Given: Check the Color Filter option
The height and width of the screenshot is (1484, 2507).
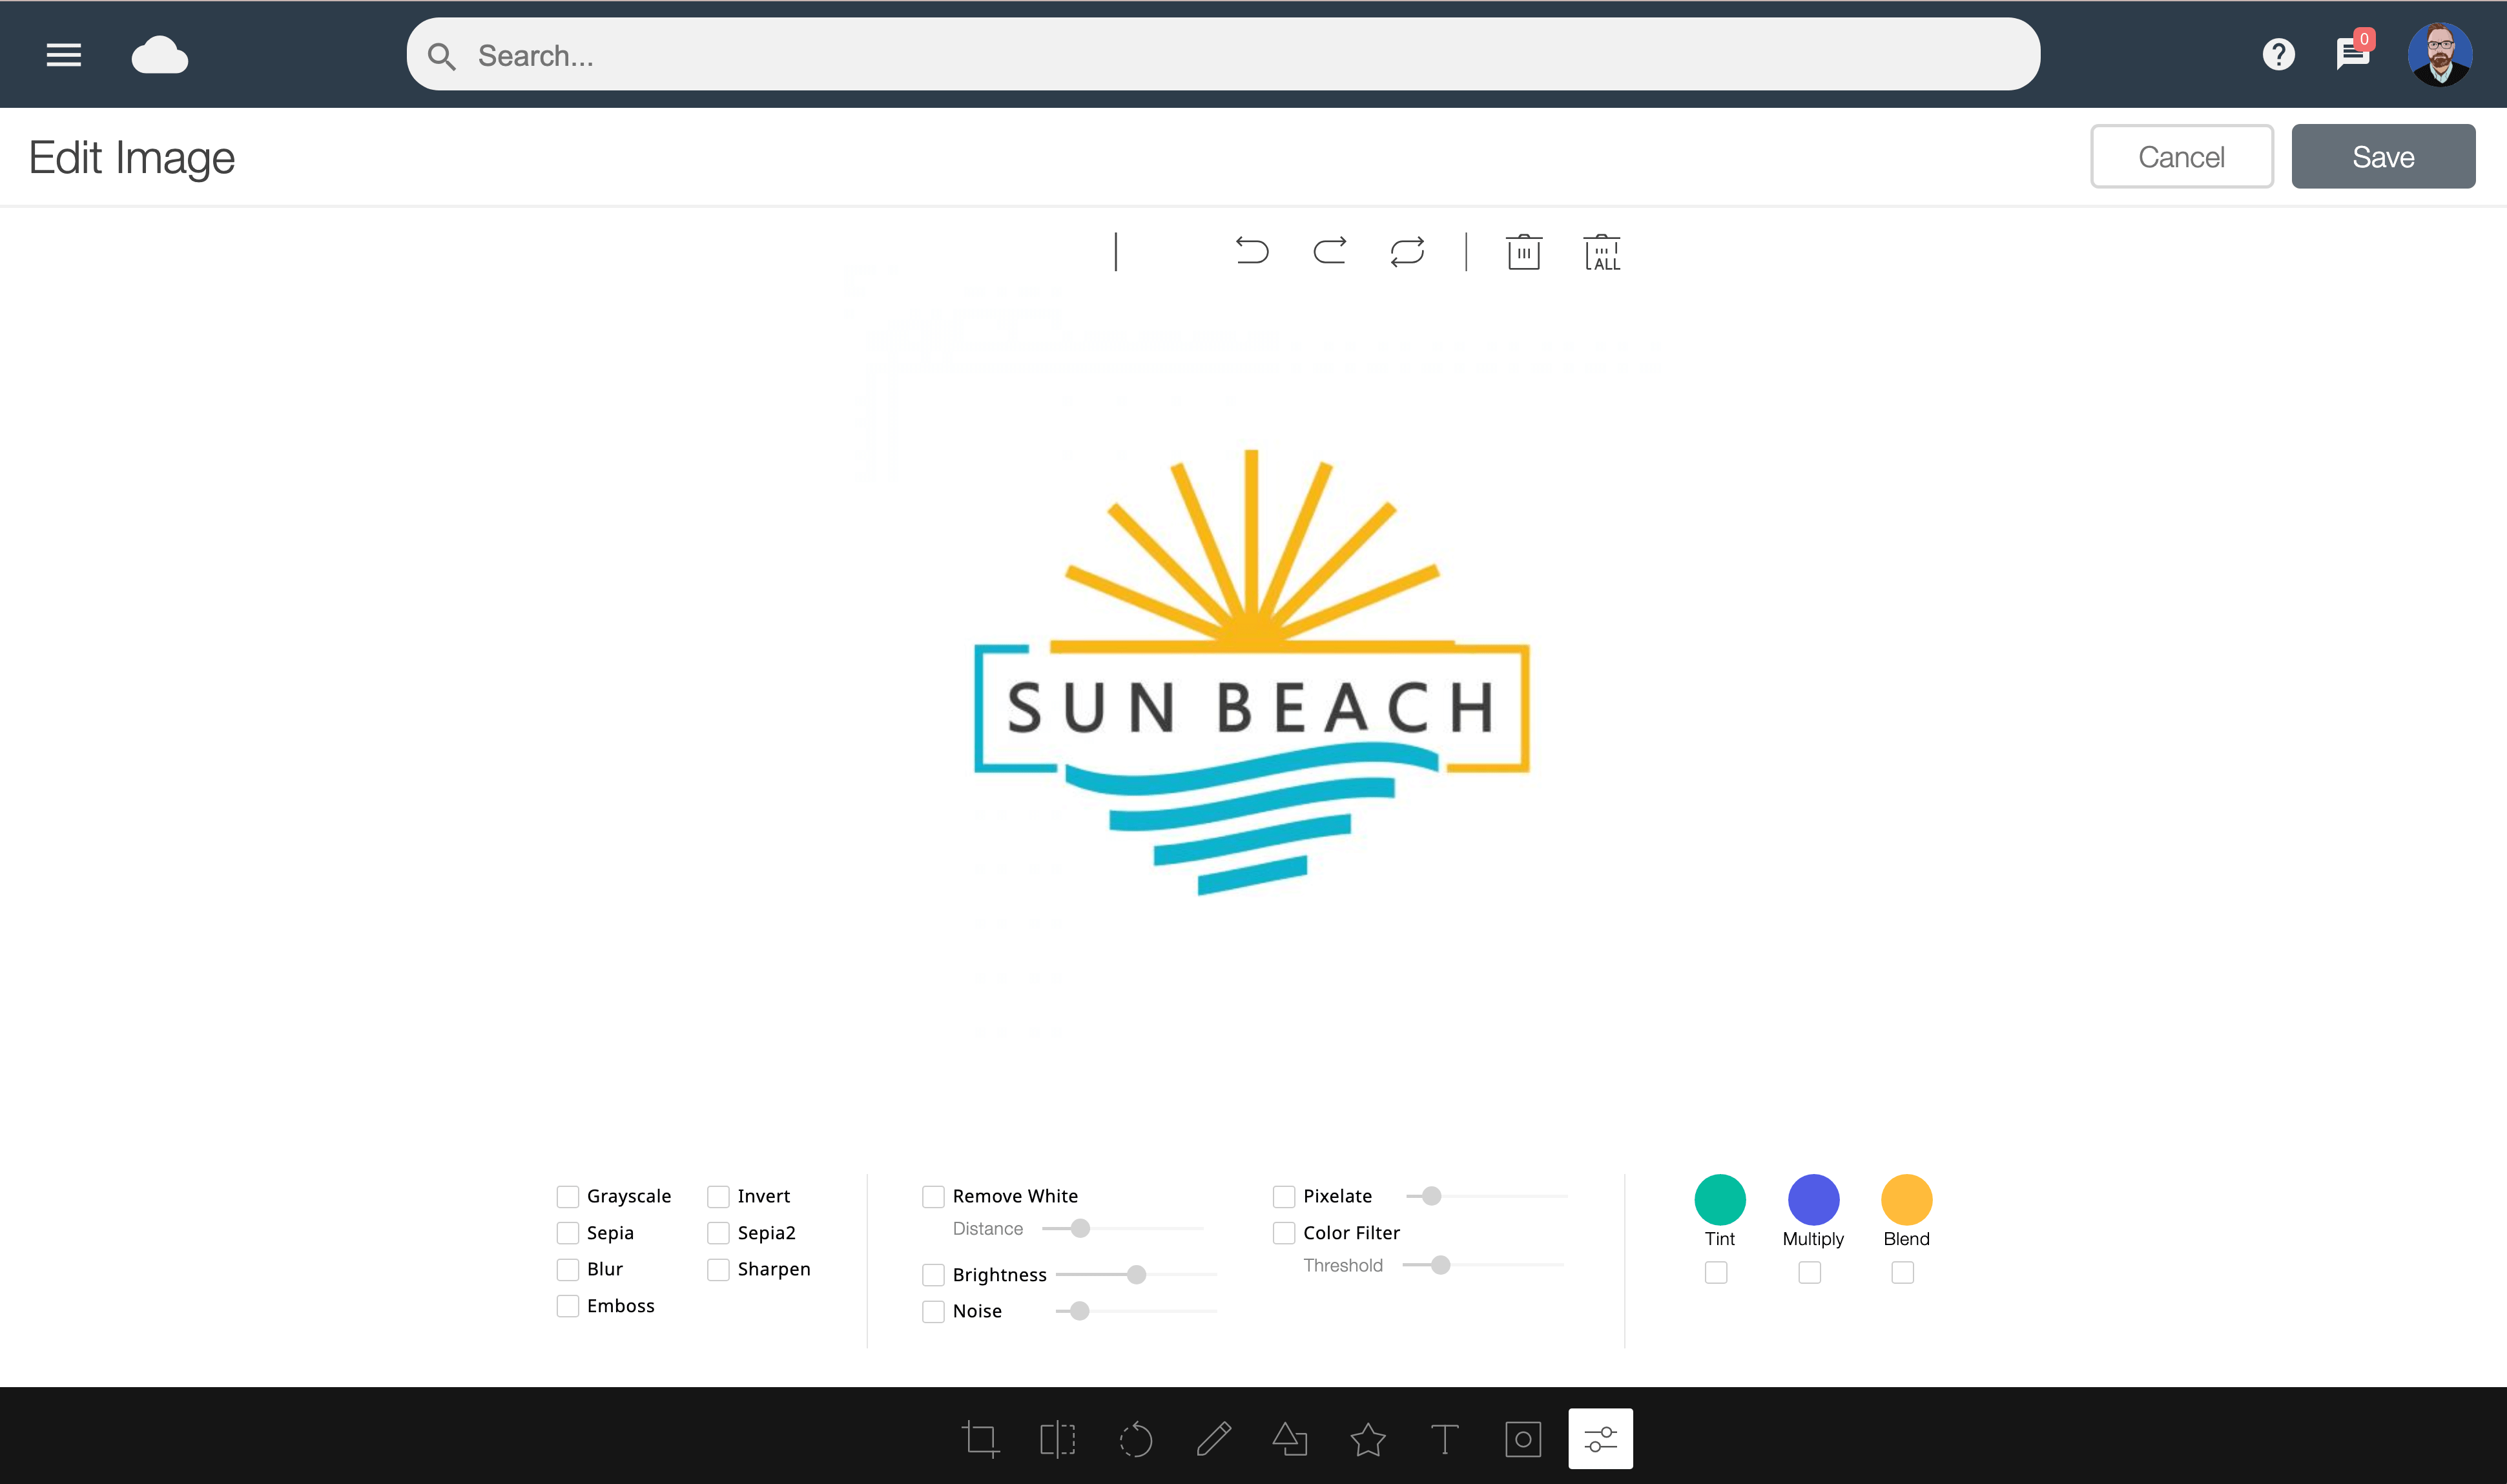Looking at the screenshot, I should coord(1284,1232).
